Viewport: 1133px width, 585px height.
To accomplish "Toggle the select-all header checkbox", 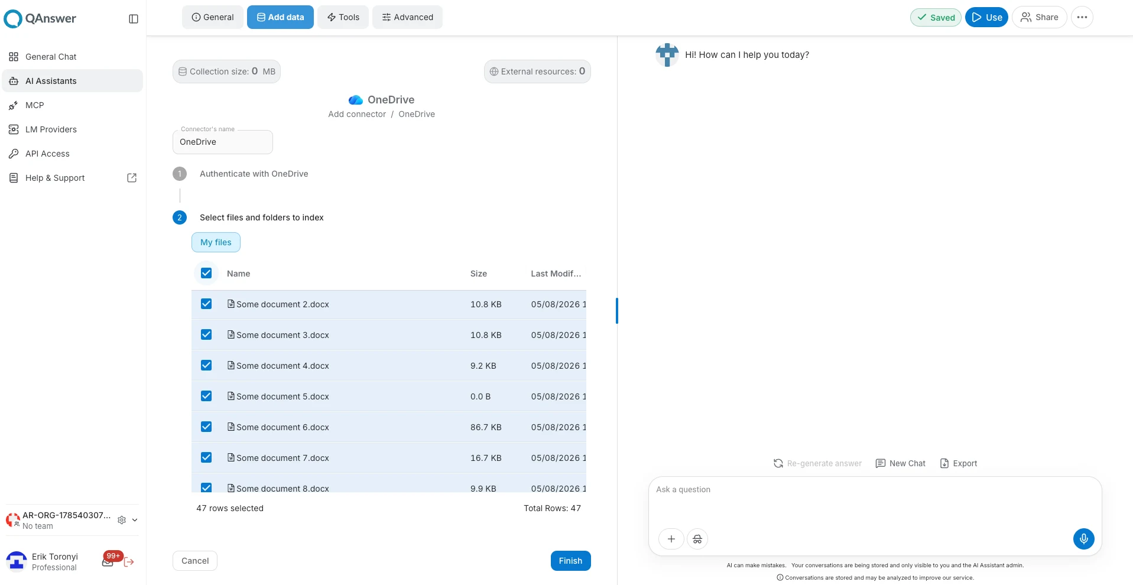I will [206, 273].
